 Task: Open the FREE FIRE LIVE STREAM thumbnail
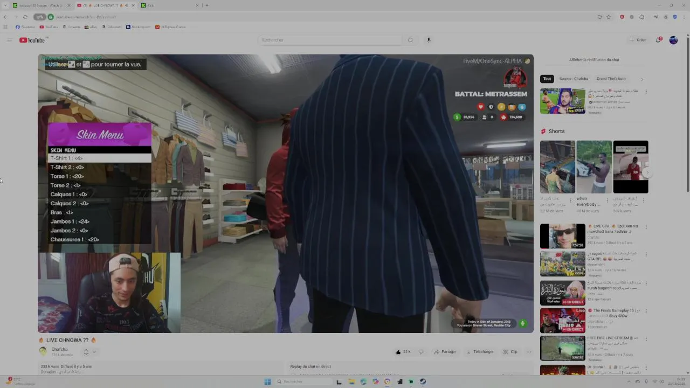click(x=562, y=348)
